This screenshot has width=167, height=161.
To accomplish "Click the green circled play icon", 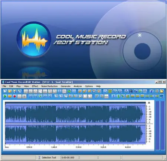I will tap(40, 96).
